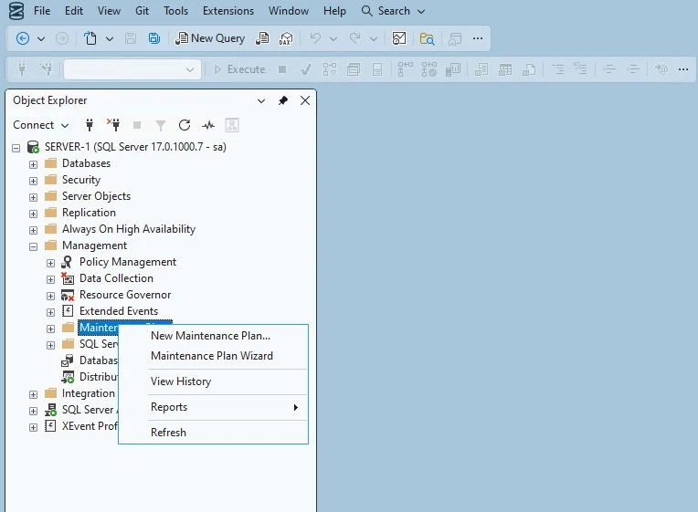Screen dimensions: 698x512
Task: Click the Disconnect plug icon with red X
Action: (x=113, y=125)
